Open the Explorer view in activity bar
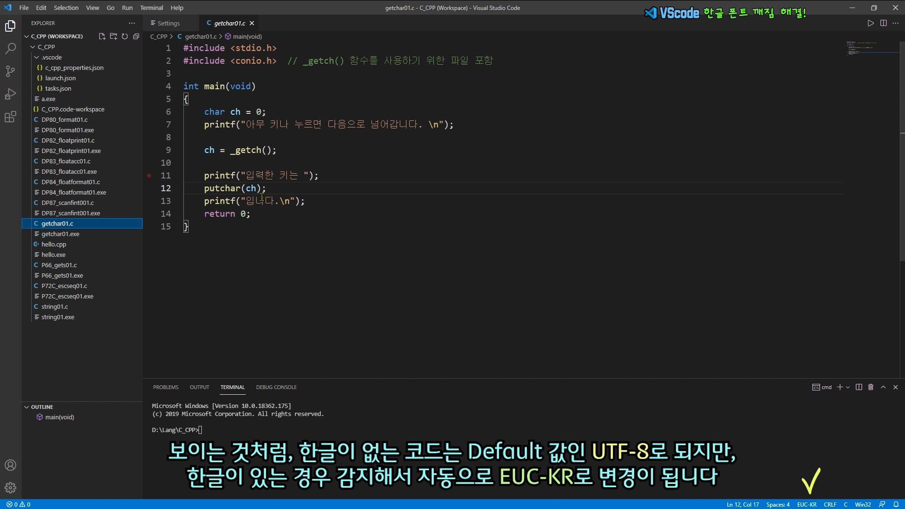Screen dimensions: 905x509 click(10, 26)
